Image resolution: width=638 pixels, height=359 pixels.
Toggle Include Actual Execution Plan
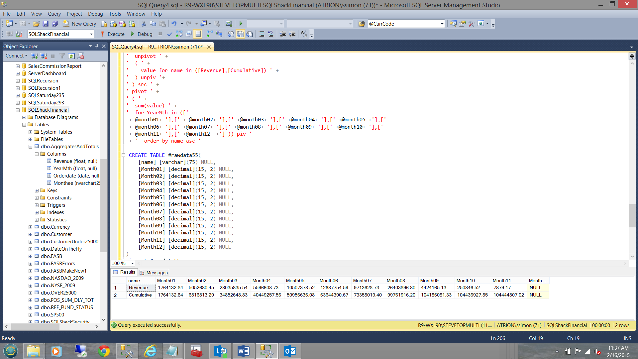point(210,34)
